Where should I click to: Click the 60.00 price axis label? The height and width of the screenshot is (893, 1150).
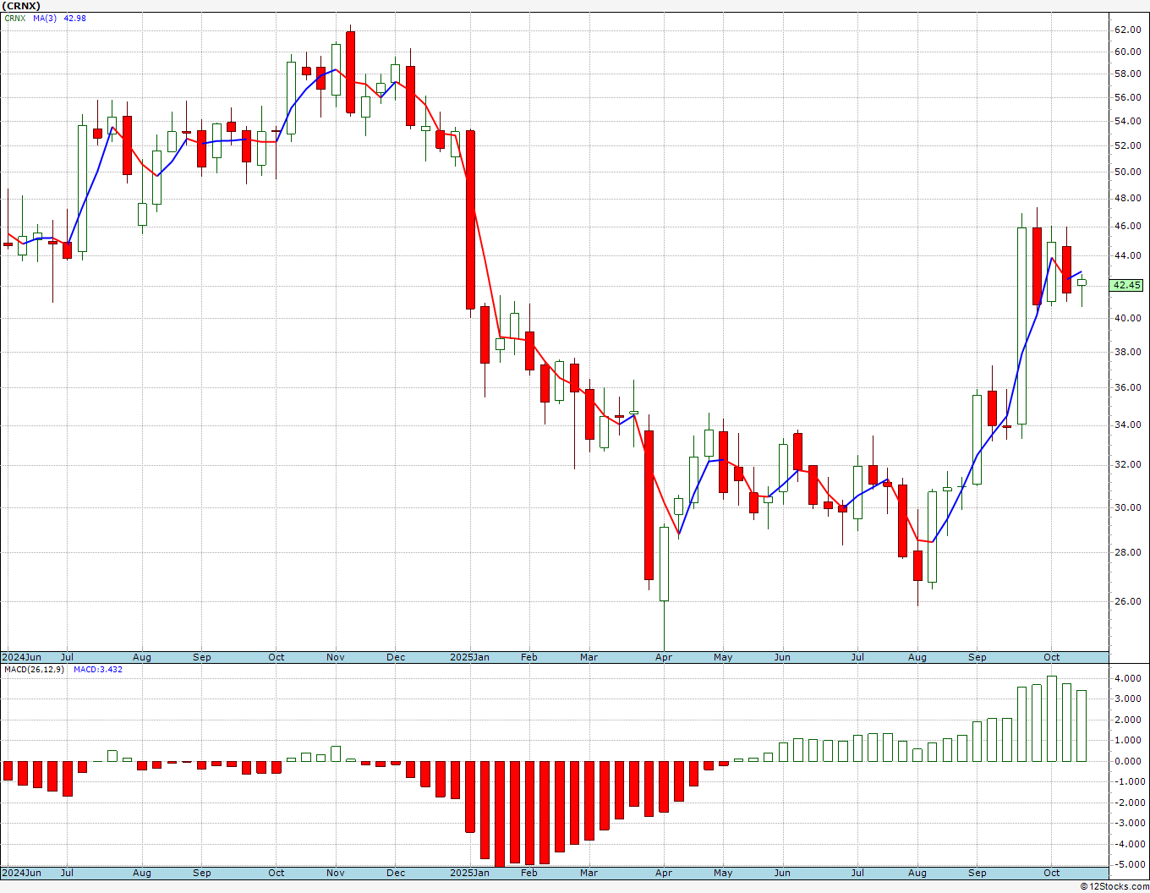[1127, 52]
